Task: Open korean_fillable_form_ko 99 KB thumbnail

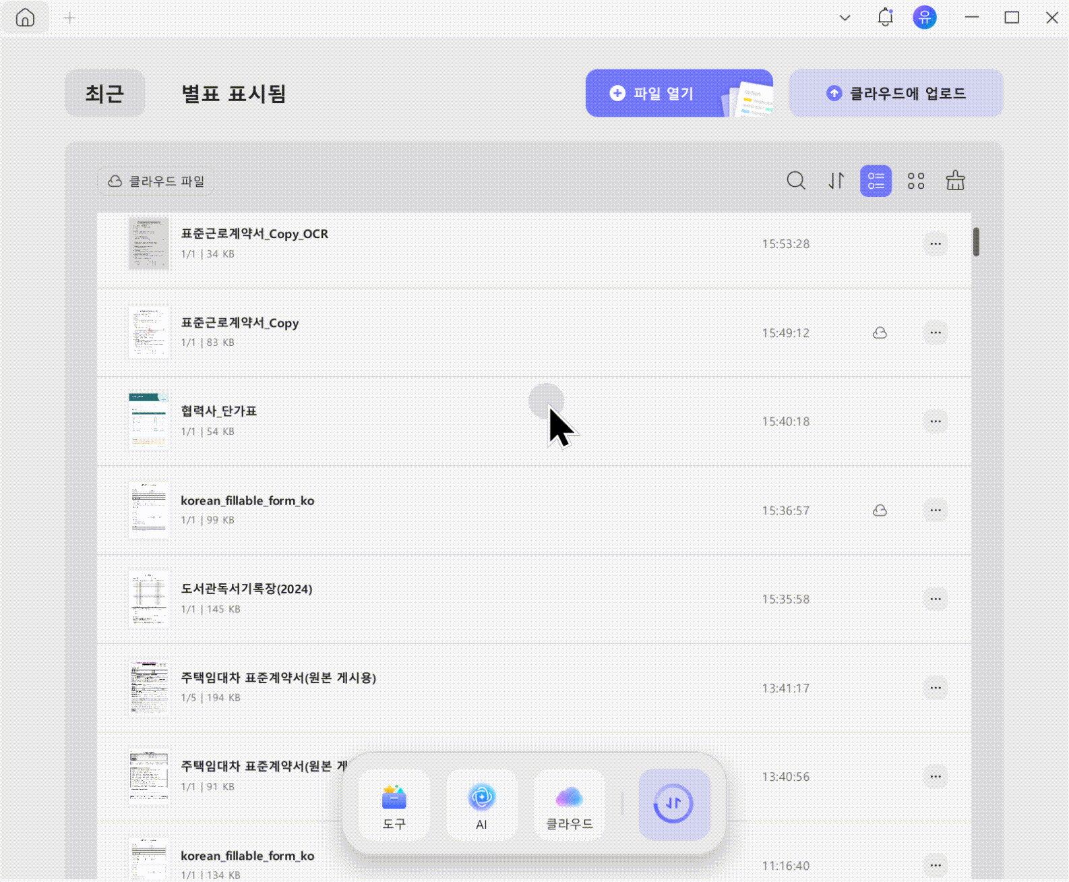Action: click(148, 510)
